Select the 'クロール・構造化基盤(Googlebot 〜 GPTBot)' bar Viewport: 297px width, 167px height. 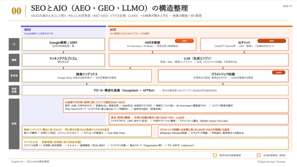point(155,90)
